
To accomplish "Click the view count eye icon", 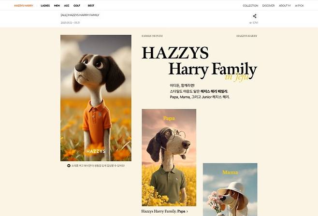I will (250, 23).
